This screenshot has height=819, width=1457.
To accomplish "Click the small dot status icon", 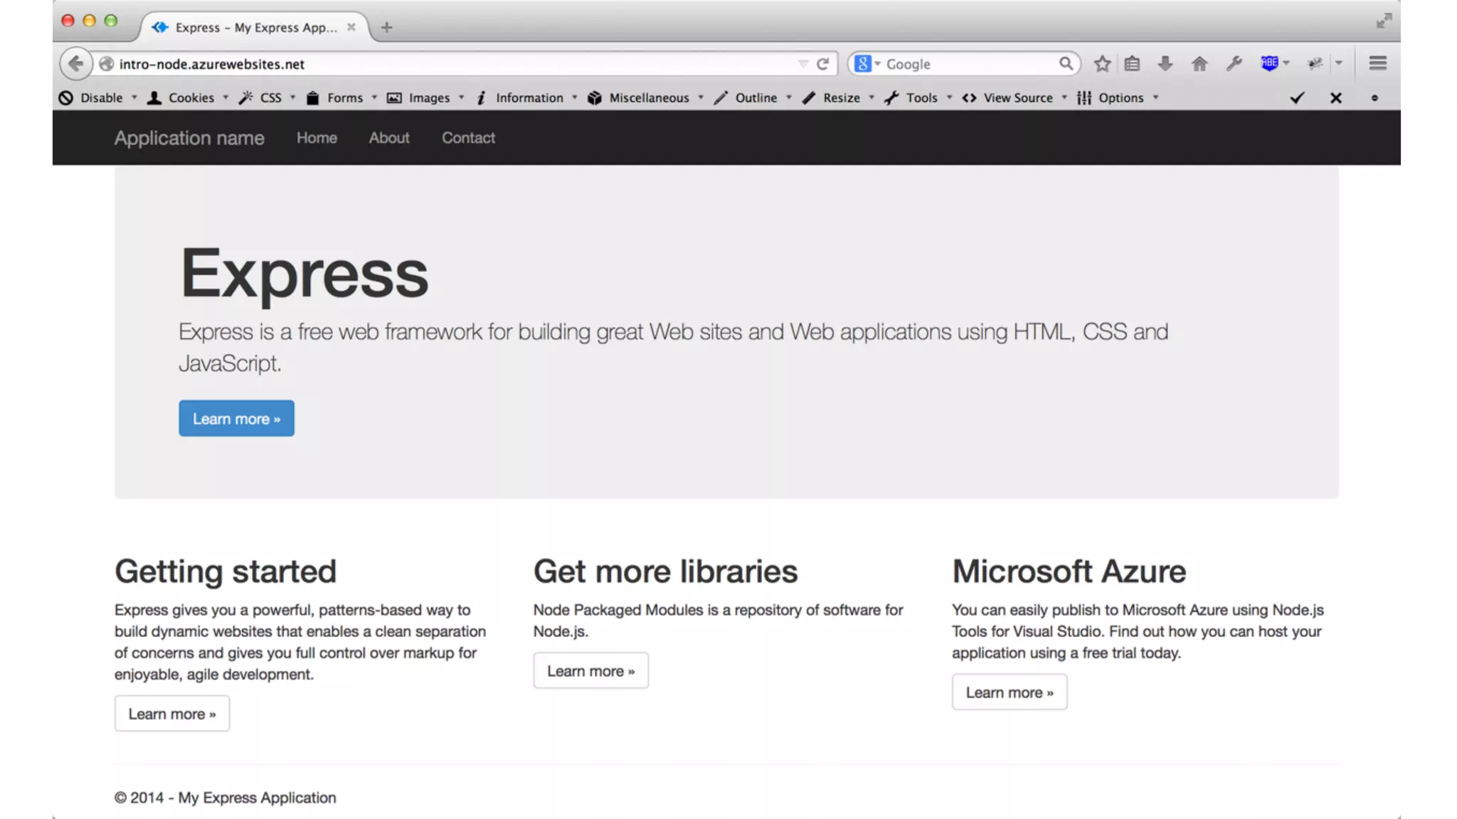I will tap(1374, 98).
